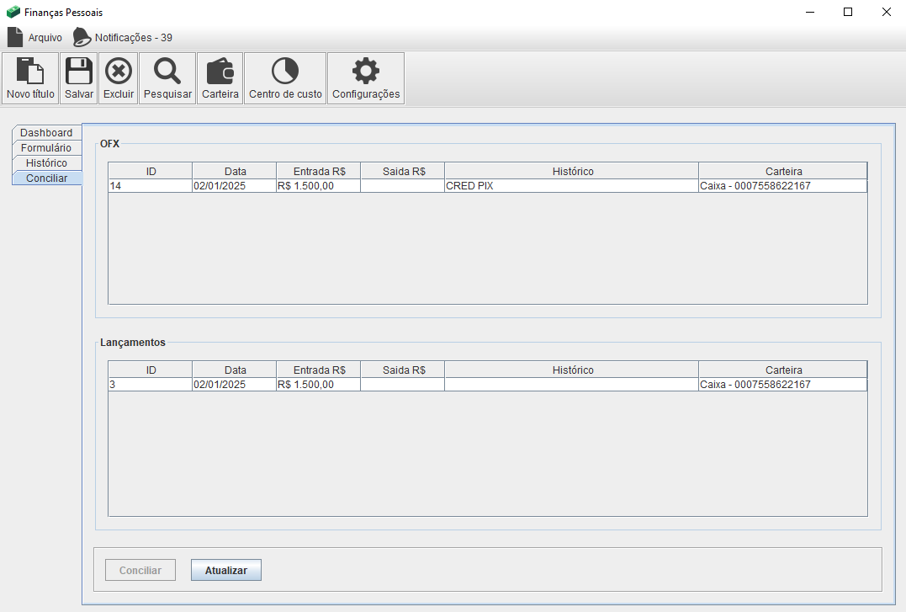Click the OFX Entrada R$ column header
906x612 pixels.
coord(319,172)
